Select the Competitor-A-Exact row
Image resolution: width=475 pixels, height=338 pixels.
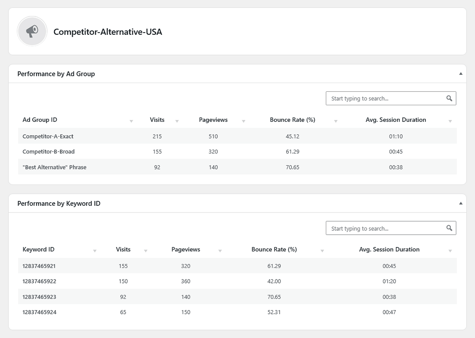click(237, 136)
